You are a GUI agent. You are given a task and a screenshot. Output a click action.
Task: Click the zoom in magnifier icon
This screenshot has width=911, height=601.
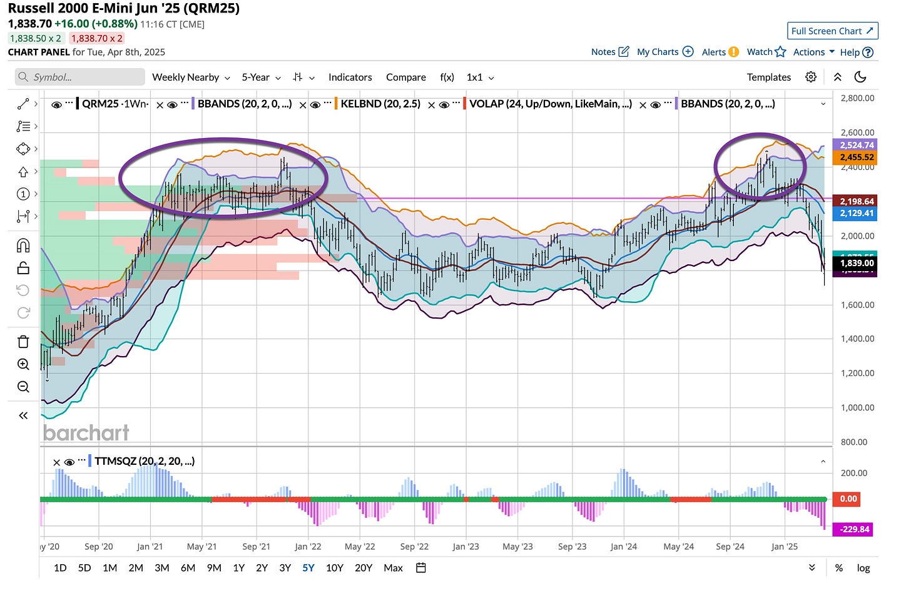[x=23, y=364]
